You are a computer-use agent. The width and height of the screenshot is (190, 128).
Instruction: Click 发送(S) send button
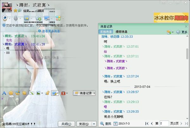click(84, 124)
